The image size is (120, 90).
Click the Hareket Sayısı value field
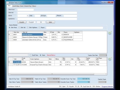click(x=102, y=82)
